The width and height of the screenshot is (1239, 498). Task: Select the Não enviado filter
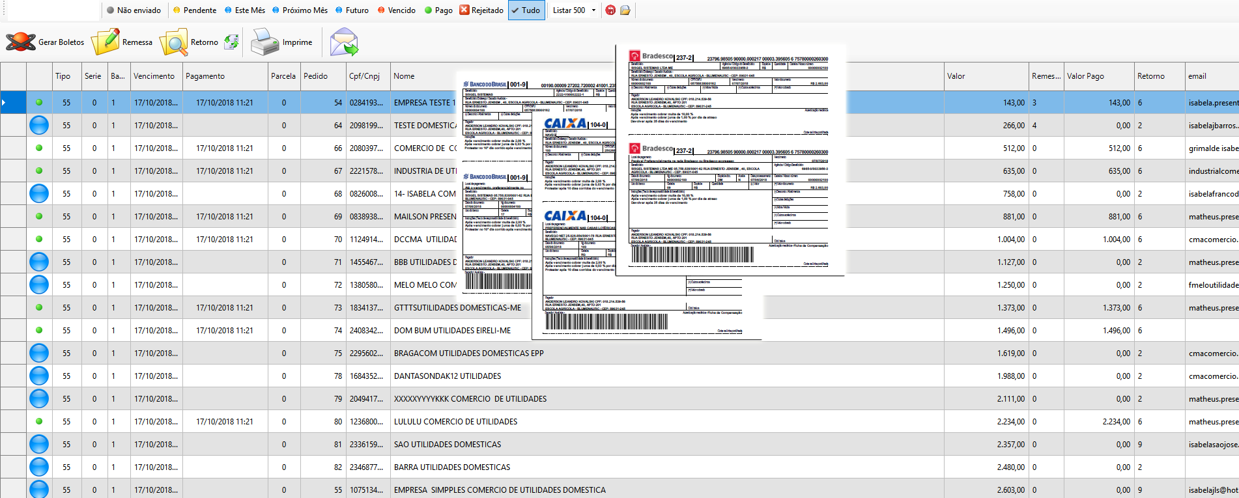[134, 10]
